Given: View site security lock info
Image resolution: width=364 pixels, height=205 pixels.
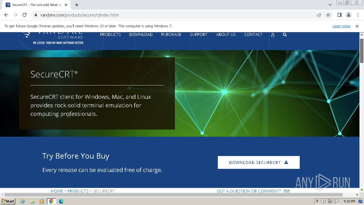Looking at the screenshot, I should tap(36, 15).
